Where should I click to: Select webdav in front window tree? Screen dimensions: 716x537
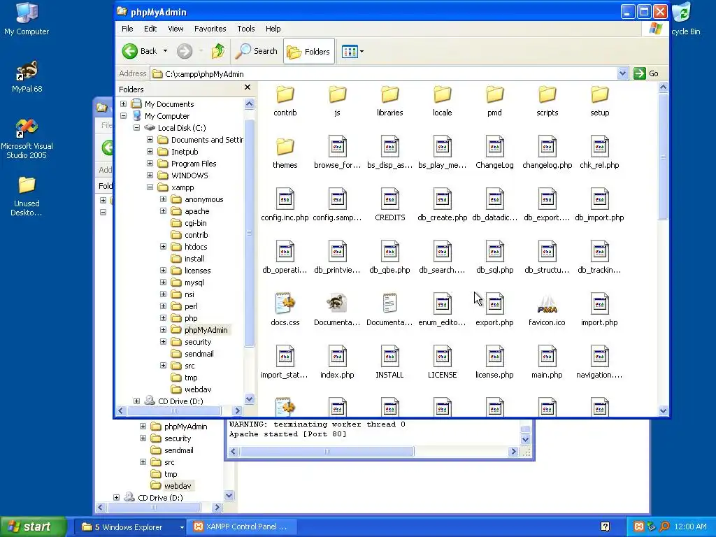pos(198,389)
